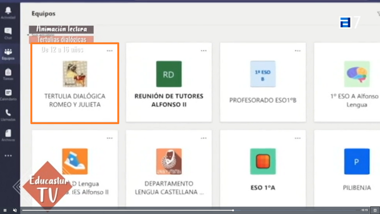Open TERTULIA DIALÓGICA ROMEO Y JULIETA team
Screen dimensions: 380x214
(x=75, y=100)
